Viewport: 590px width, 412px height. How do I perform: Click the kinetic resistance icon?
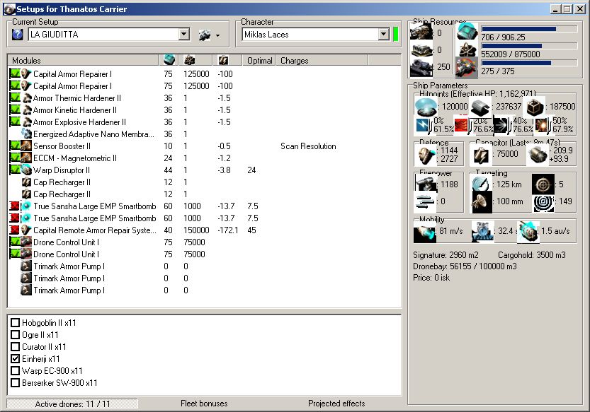(x=501, y=126)
